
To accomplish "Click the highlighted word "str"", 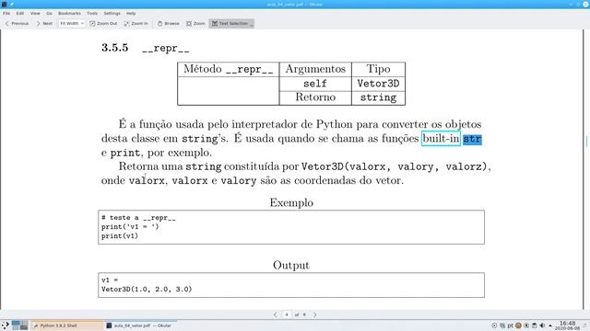I will pyautogui.click(x=472, y=139).
